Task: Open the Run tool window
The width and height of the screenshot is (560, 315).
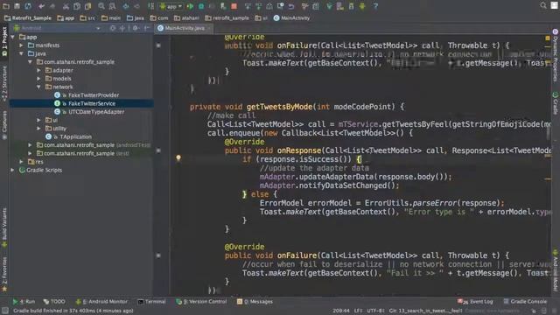Action: click(24, 302)
